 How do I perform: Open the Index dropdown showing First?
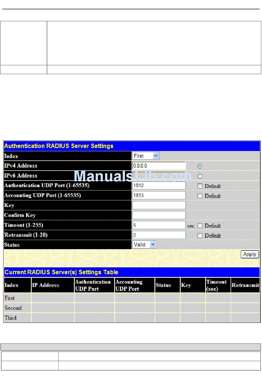tap(146, 156)
